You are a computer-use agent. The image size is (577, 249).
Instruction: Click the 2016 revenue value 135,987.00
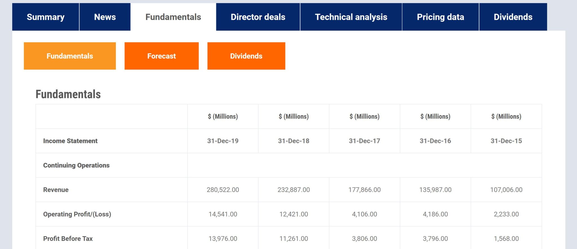click(435, 190)
